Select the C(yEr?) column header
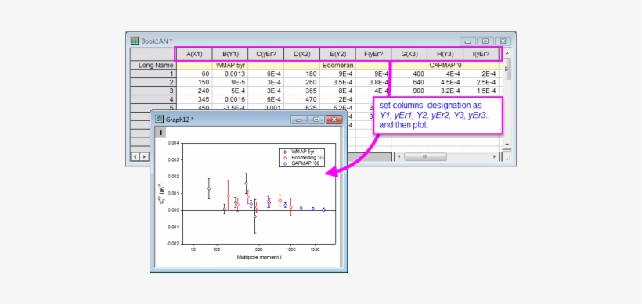Viewport: 642px width, 304px height. (266, 54)
